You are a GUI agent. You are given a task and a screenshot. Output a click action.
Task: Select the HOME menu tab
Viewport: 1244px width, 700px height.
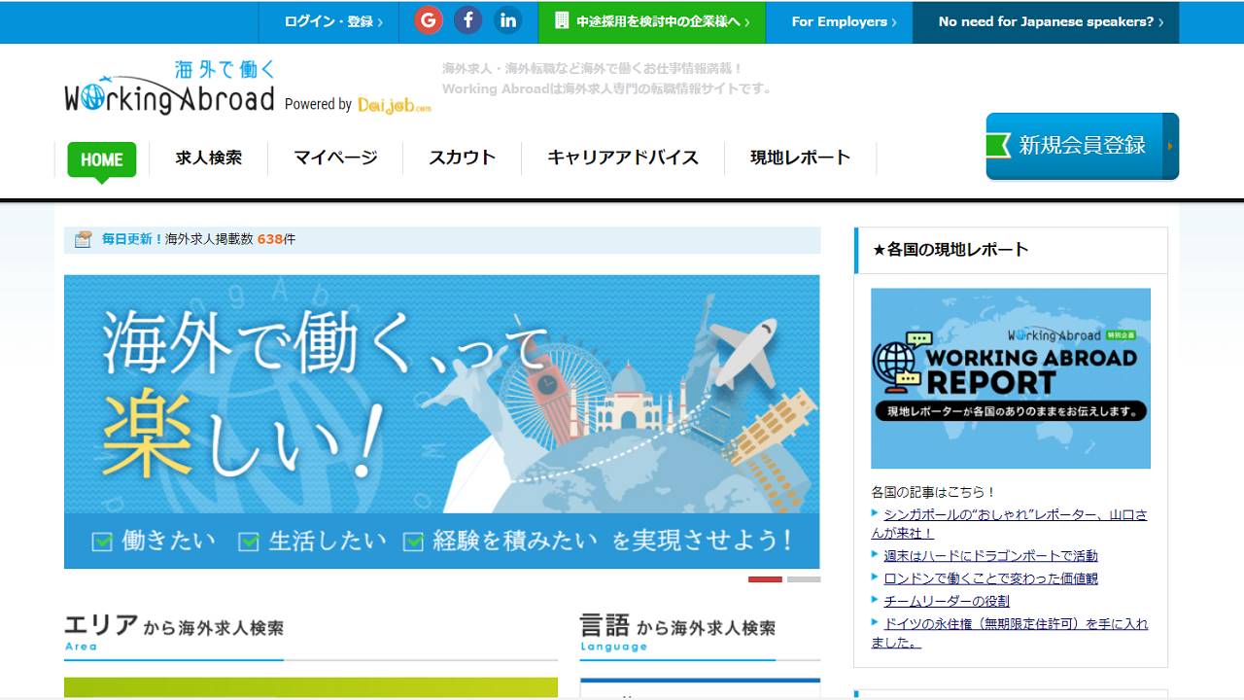pyautogui.click(x=102, y=160)
